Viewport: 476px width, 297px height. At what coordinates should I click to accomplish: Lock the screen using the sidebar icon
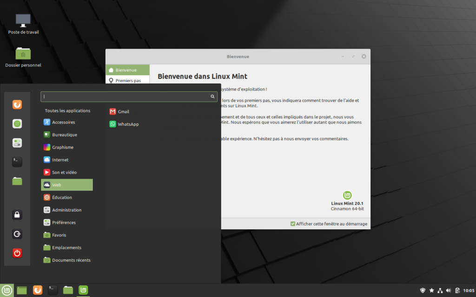(17, 214)
